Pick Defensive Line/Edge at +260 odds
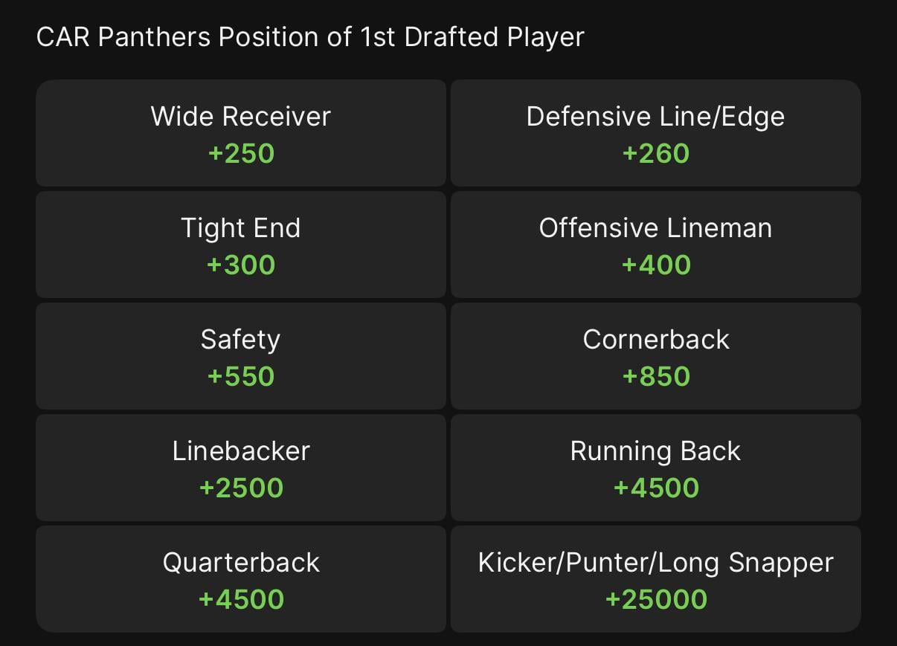The height and width of the screenshot is (646, 897). (655, 132)
